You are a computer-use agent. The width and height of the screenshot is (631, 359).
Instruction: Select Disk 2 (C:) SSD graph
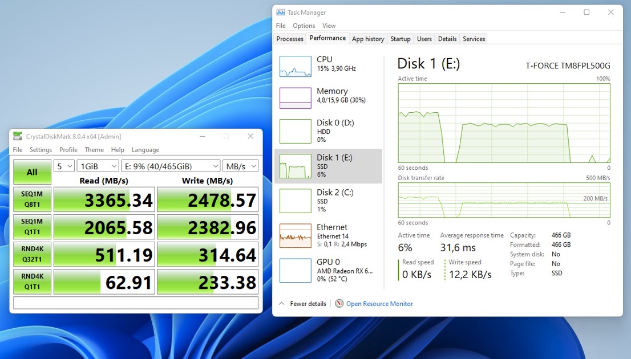point(295,201)
